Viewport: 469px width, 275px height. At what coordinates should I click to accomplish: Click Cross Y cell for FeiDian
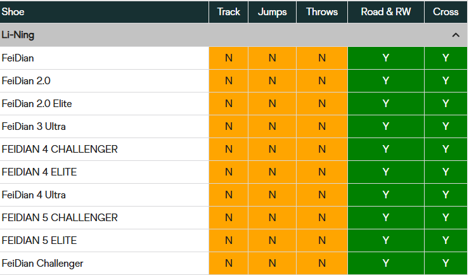pyautogui.click(x=446, y=58)
